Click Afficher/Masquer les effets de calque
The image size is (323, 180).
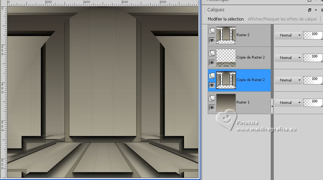(x=282, y=19)
